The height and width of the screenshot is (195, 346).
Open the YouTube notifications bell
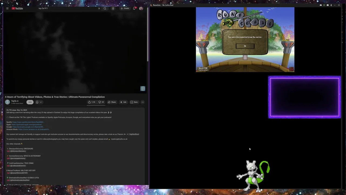[134, 8]
